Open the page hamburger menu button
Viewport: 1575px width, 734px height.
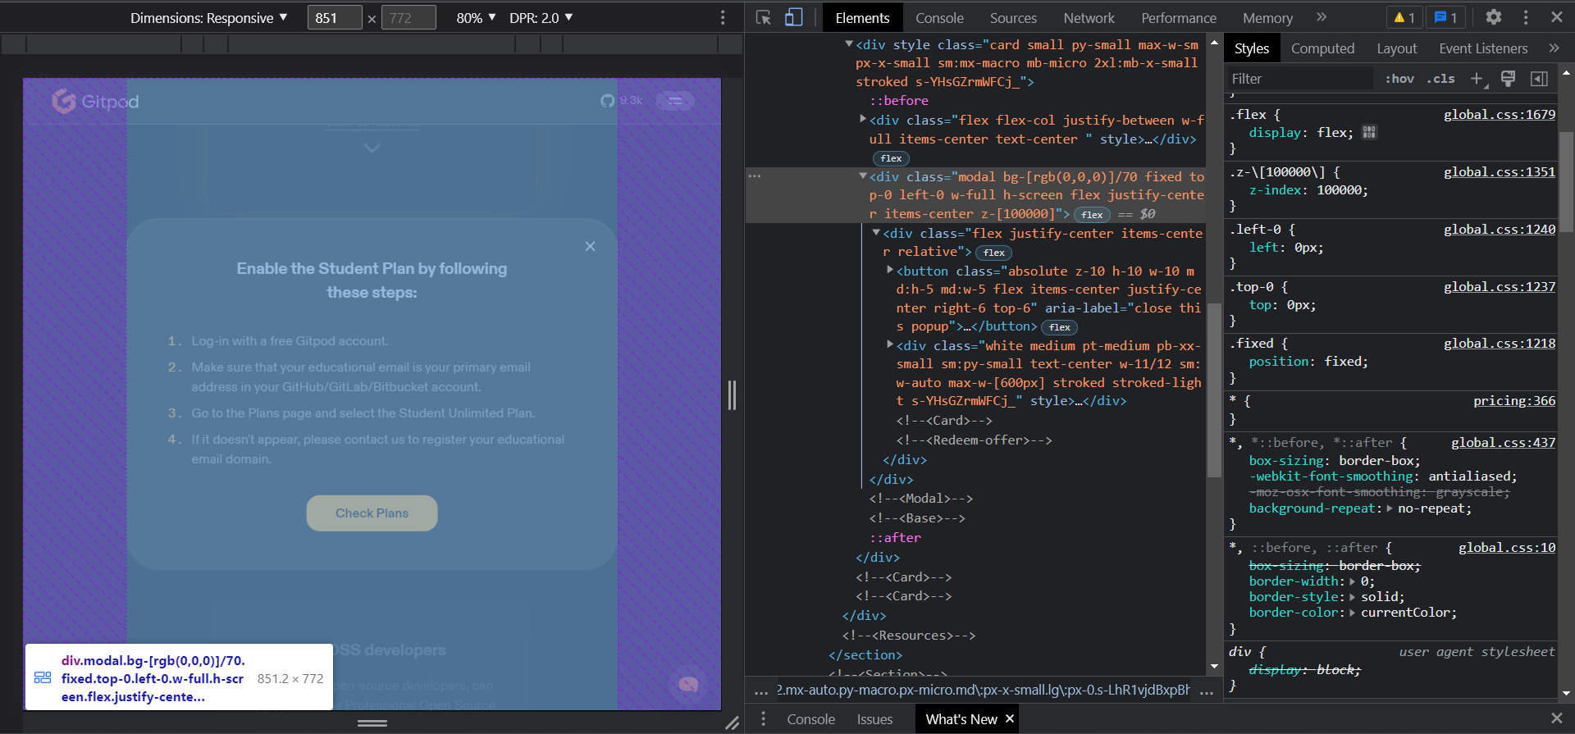(675, 101)
